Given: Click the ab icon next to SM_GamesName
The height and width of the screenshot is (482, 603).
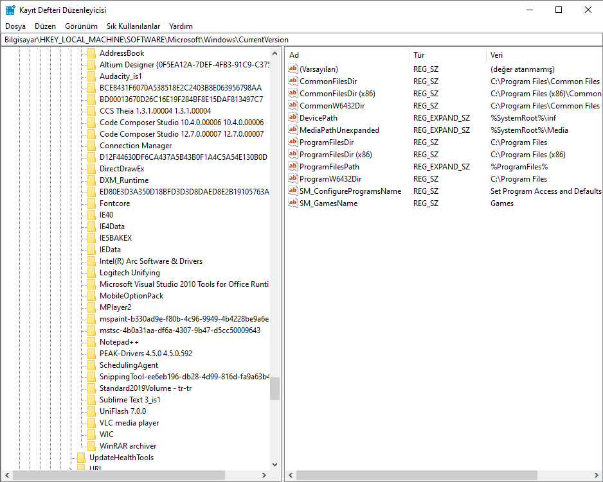Looking at the screenshot, I should (293, 203).
